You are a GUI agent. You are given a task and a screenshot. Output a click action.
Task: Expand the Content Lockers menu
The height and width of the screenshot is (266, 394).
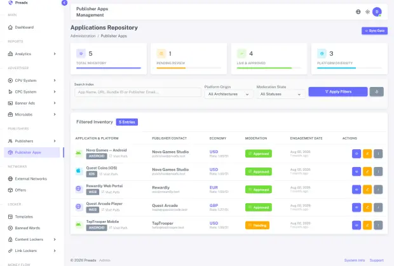(x=32, y=239)
